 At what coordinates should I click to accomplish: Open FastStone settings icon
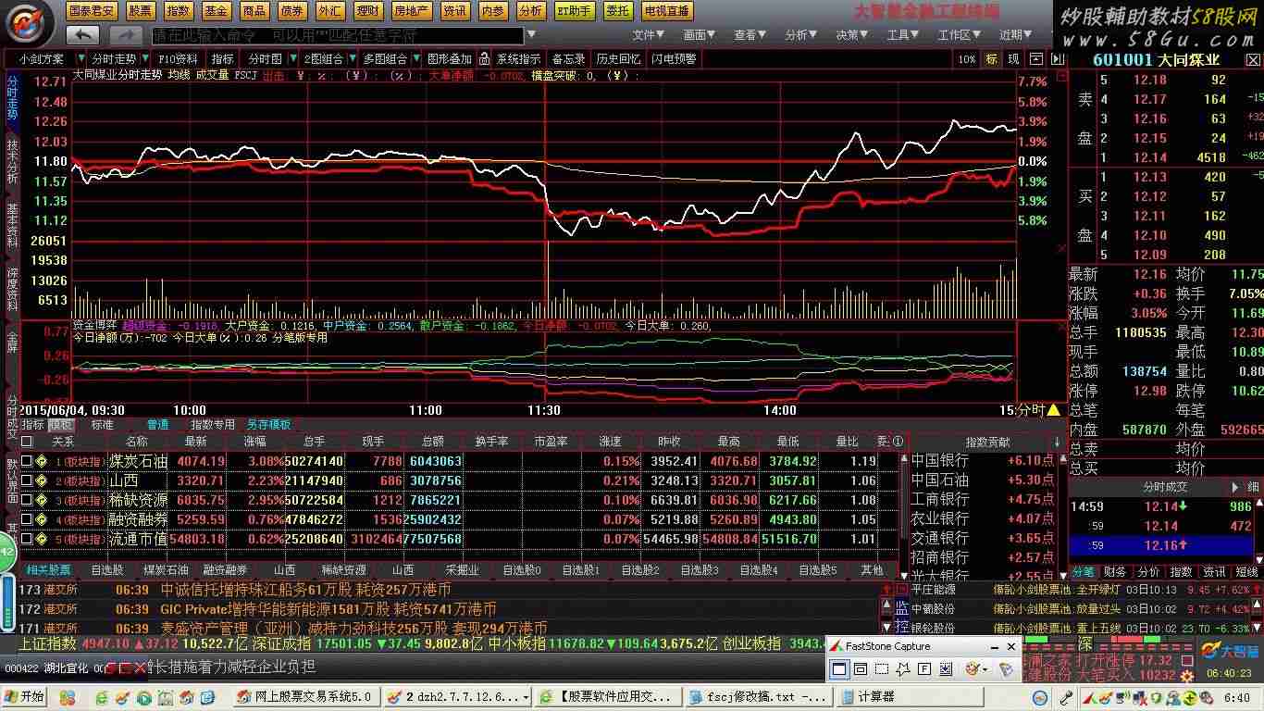(1006, 668)
